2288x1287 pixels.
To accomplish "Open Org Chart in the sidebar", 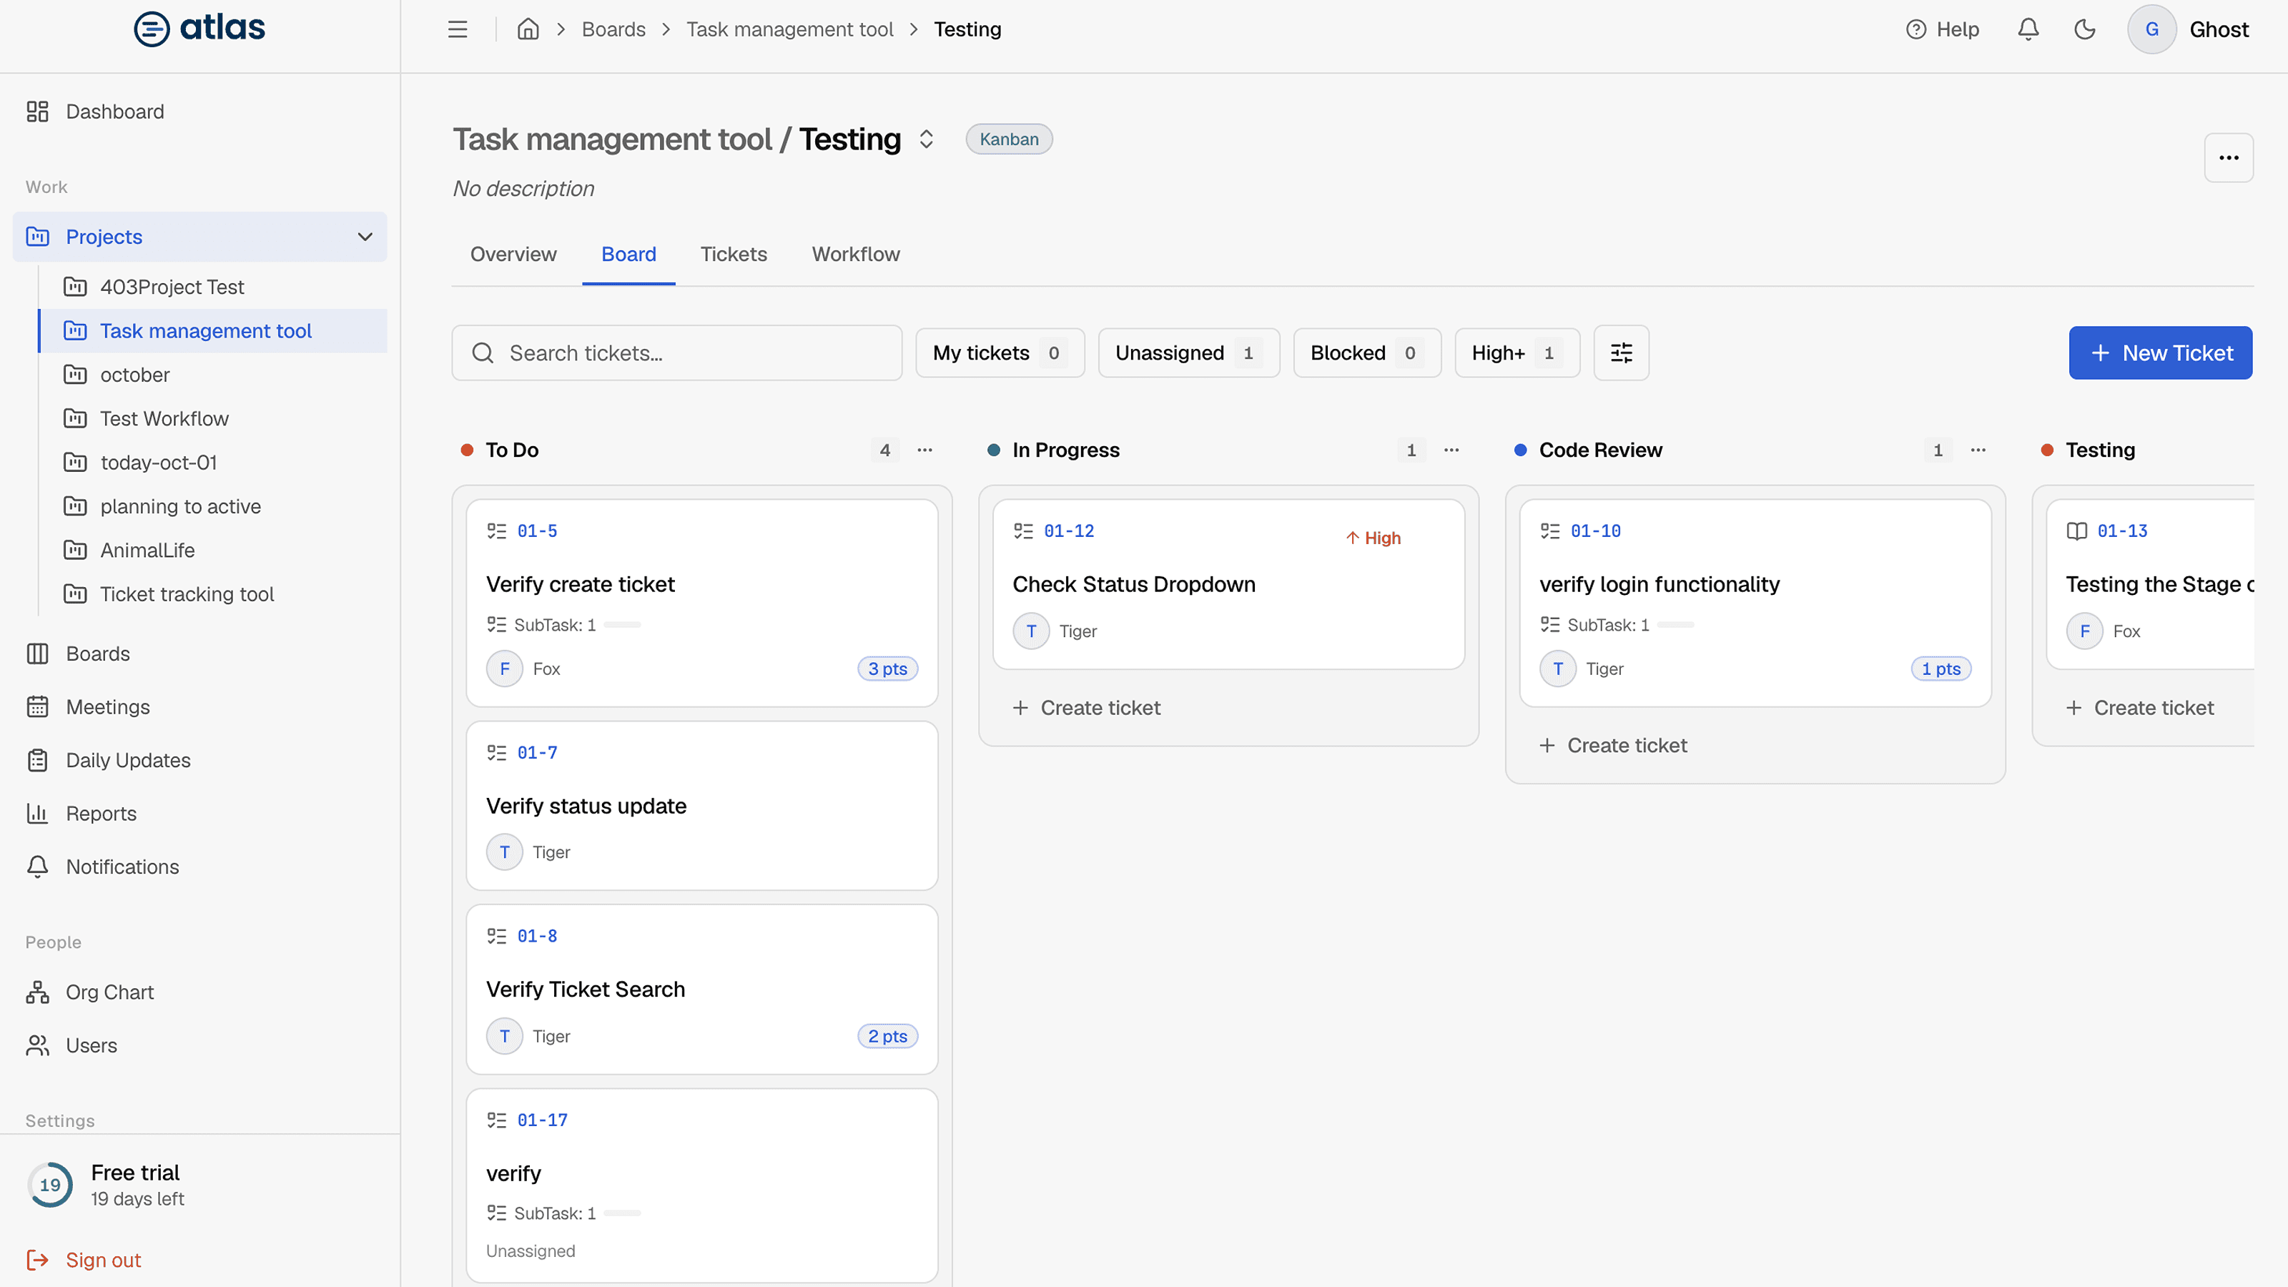I will click(200, 992).
